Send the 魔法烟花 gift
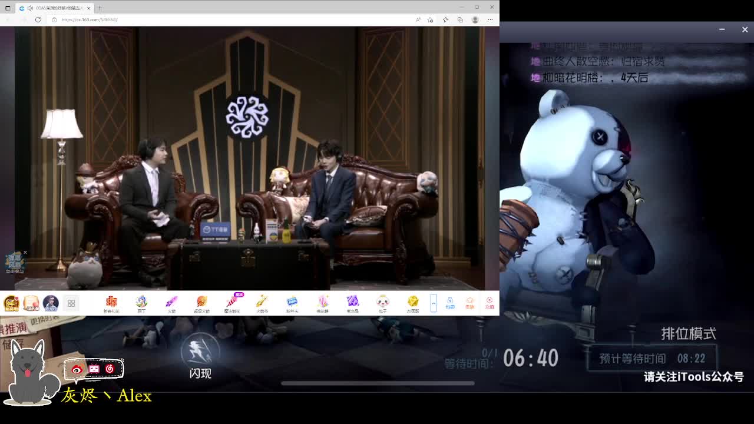The height and width of the screenshot is (424, 754). [232, 303]
